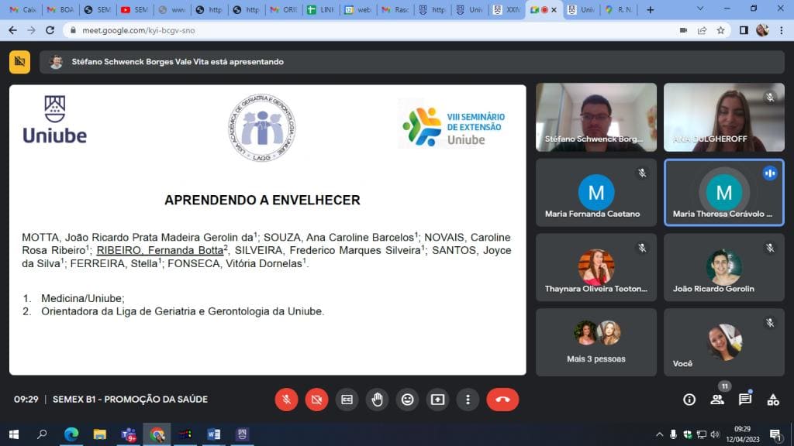Image resolution: width=794 pixels, height=446 pixels.
Task: Open a new browser tab
Action: click(x=651, y=9)
